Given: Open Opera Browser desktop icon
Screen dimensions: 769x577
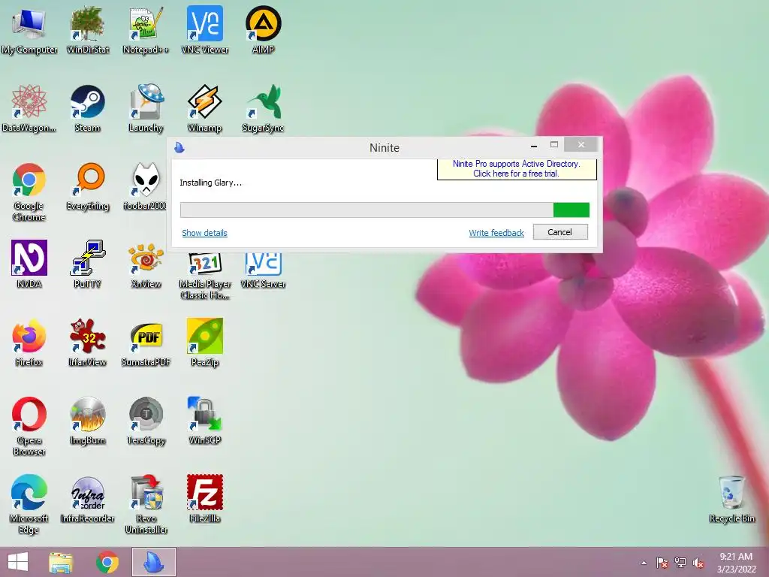Looking at the screenshot, I should 29,427.
